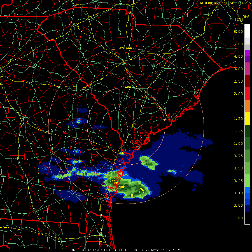Click the 100 NMI range ring label
252x252 pixels.
[x=126, y=48]
